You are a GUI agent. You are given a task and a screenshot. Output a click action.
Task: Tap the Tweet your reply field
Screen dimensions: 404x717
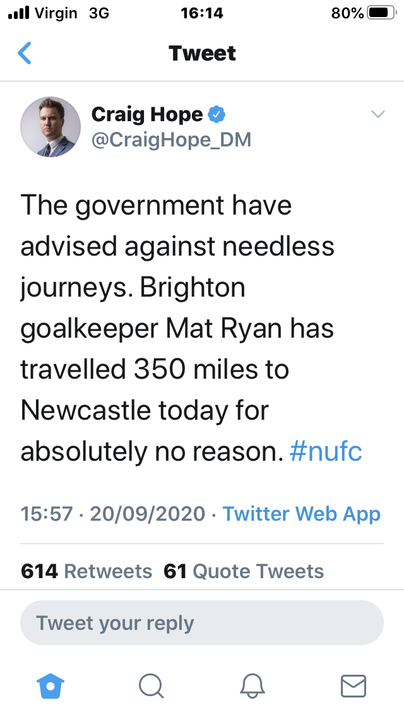coord(202,623)
